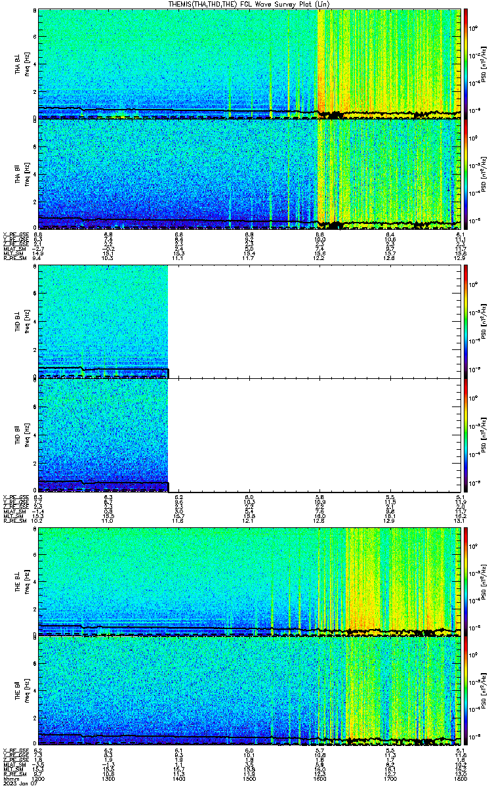This screenshot has width=492, height=788.
Task: Click the 1800 time tick label
Action: [x=460, y=778]
